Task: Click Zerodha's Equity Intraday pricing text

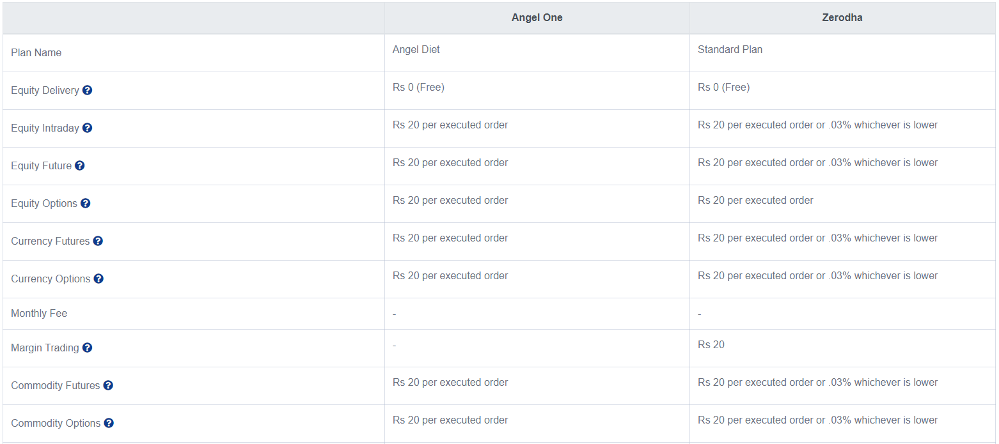Action: point(817,125)
